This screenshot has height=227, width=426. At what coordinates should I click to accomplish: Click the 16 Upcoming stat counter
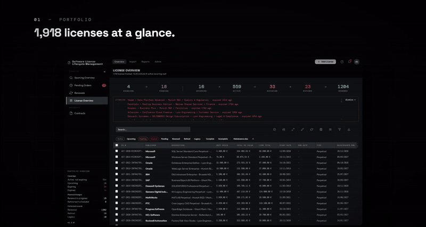(201, 88)
